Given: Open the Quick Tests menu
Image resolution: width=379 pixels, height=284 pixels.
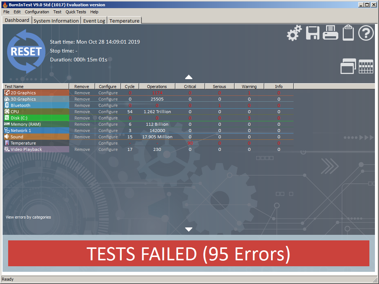Looking at the screenshot, I should pyautogui.click(x=76, y=12).
